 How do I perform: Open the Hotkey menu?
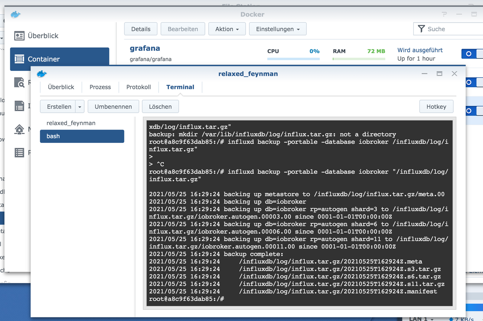coord(436,107)
